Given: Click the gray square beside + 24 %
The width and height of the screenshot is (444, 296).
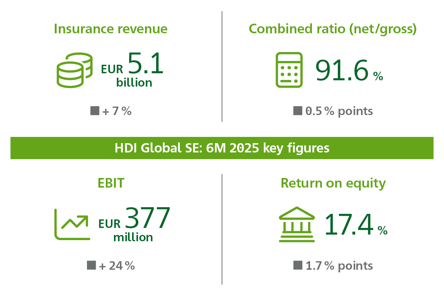Looking at the screenshot, I should click(91, 265).
